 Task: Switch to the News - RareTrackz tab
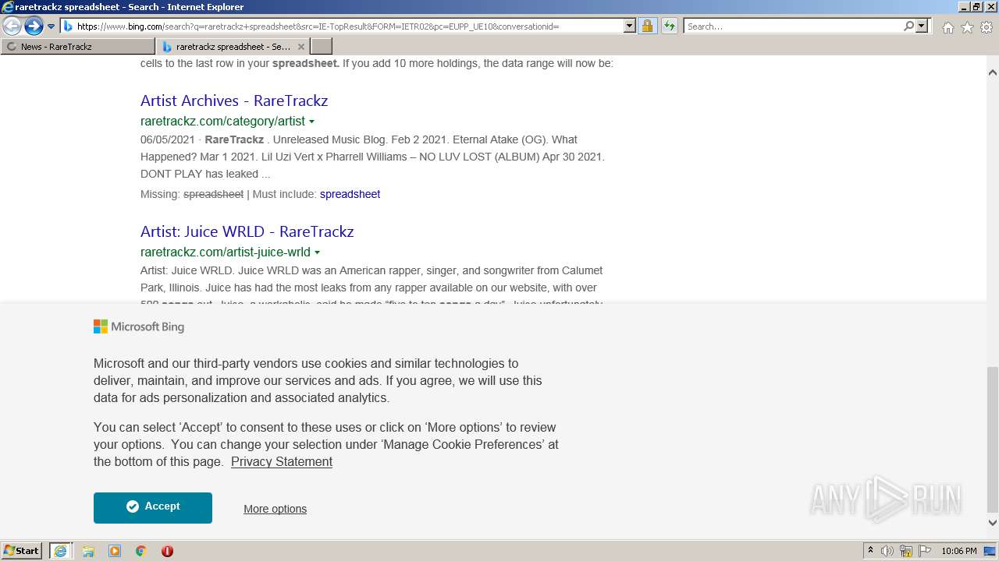[x=78, y=47]
